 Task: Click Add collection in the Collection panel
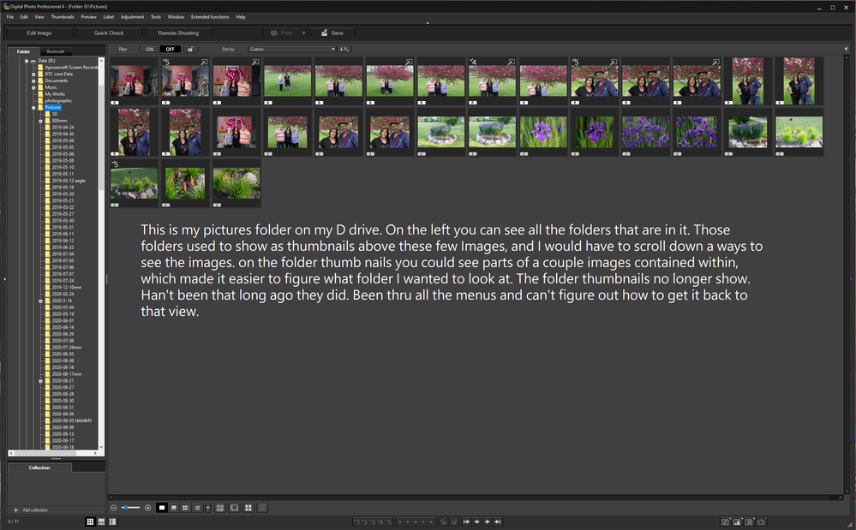point(34,509)
